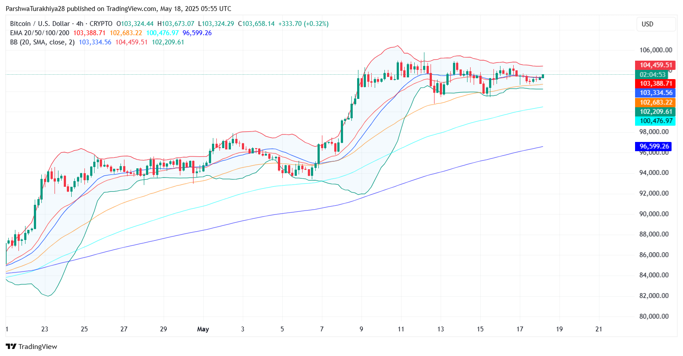The width and height of the screenshot is (683, 356).
Task: Open the USD currency dropdown
Action: (x=656, y=24)
